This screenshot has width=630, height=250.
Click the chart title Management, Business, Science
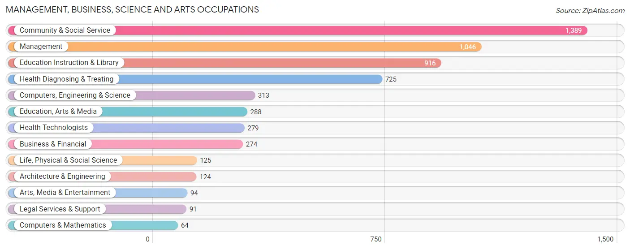(133, 9)
